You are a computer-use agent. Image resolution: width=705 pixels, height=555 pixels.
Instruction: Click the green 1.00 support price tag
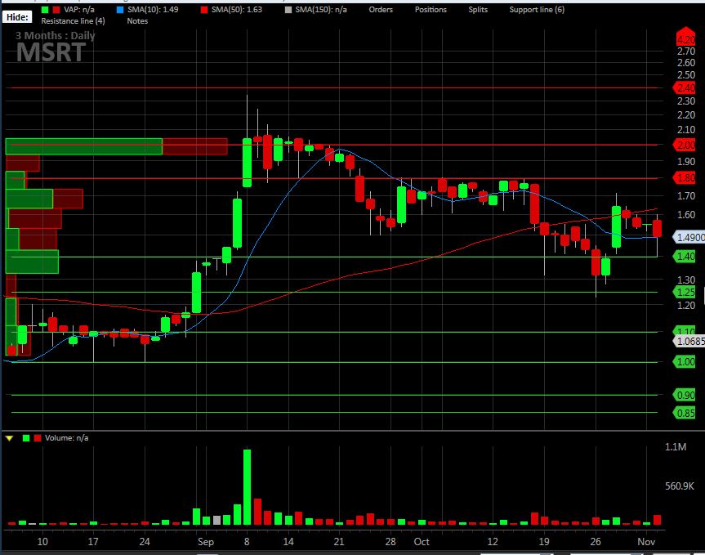[685, 362]
